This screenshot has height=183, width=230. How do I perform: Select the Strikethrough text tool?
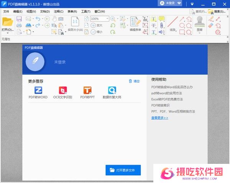click(x=153, y=25)
